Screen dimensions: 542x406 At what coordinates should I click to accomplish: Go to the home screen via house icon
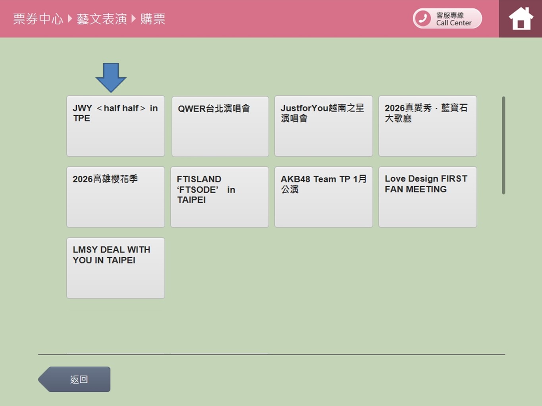pyautogui.click(x=521, y=19)
